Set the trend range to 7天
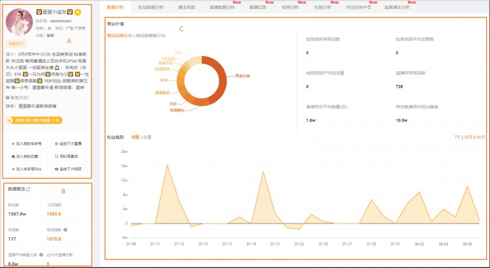 457,137
